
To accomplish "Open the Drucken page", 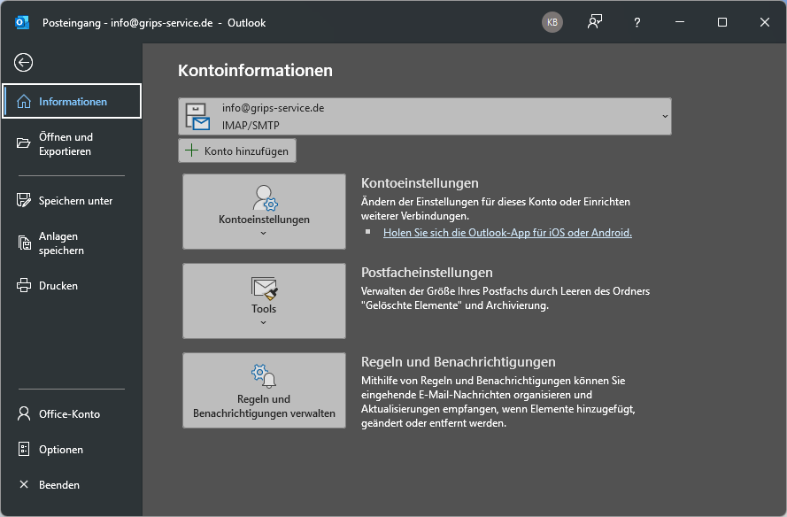I will pos(72,286).
